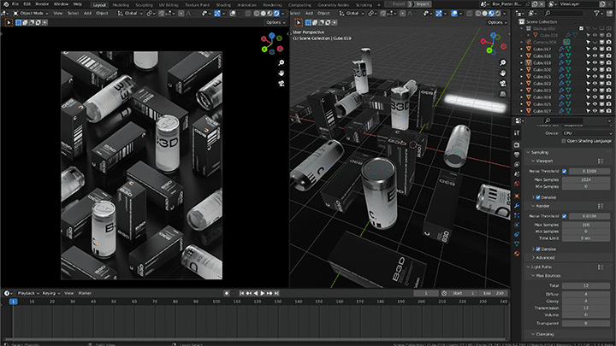The image size is (616, 346).
Task: Open the Object properties tab icon
Action: 517,196
